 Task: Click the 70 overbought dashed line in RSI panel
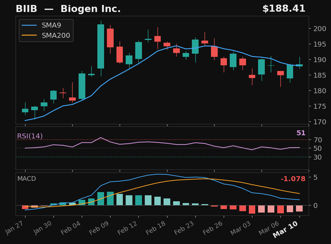point(159,140)
